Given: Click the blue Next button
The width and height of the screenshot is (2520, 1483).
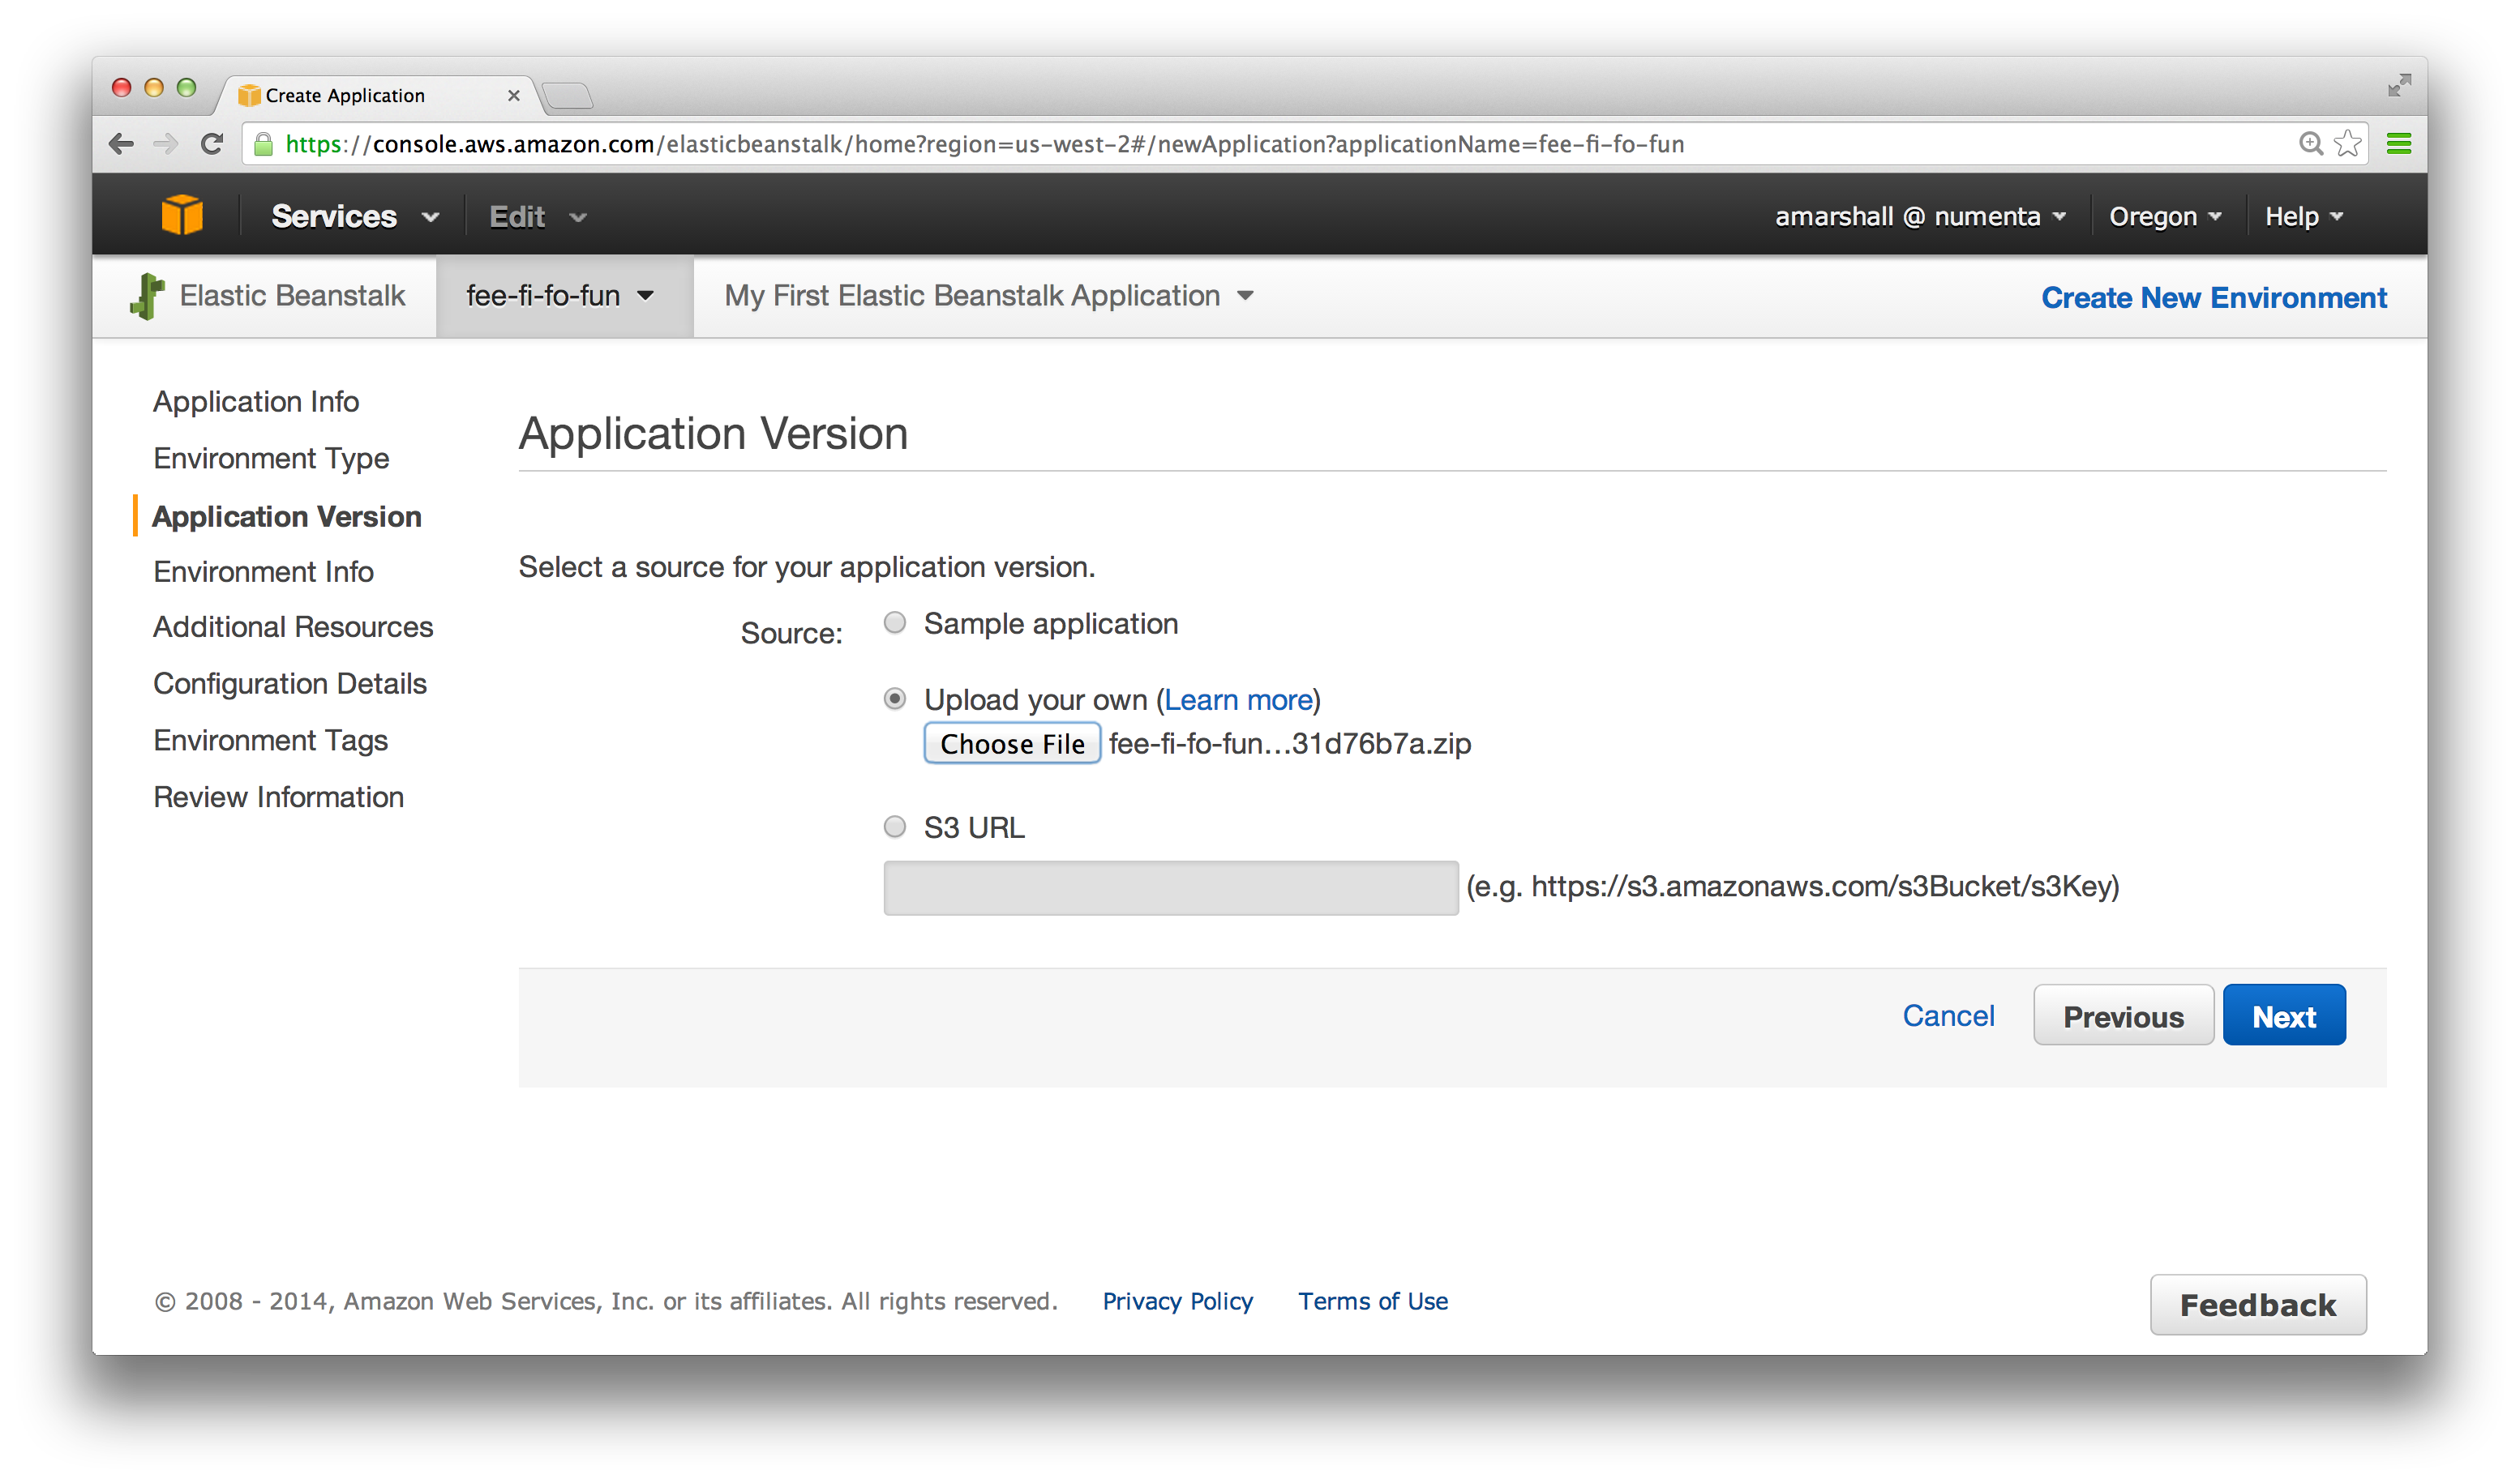Looking at the screenshot, I should point(2283,1016).
